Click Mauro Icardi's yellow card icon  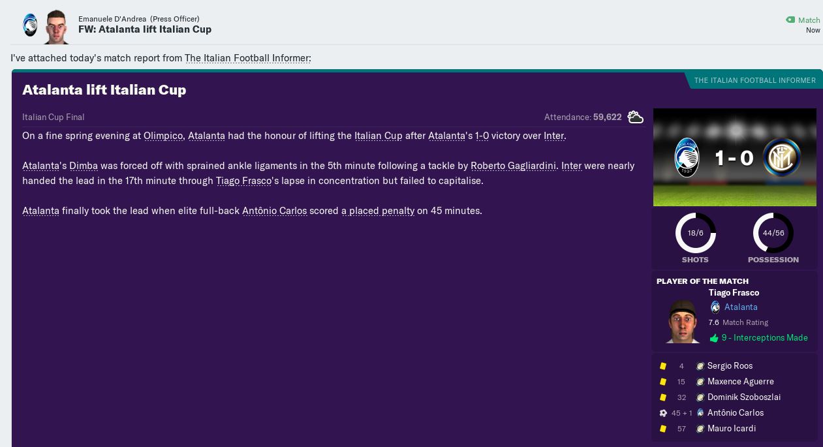(663, 429)
